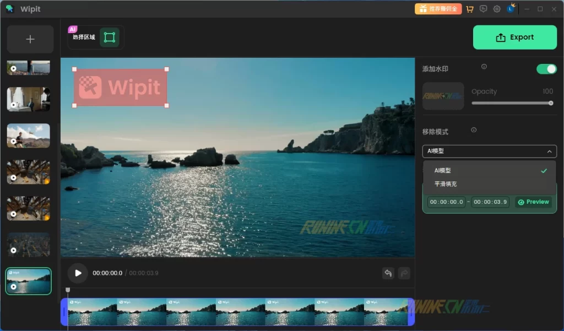564x331 pixels.
Task: Open the feedback message icon
Action: (x=483, y=9)
